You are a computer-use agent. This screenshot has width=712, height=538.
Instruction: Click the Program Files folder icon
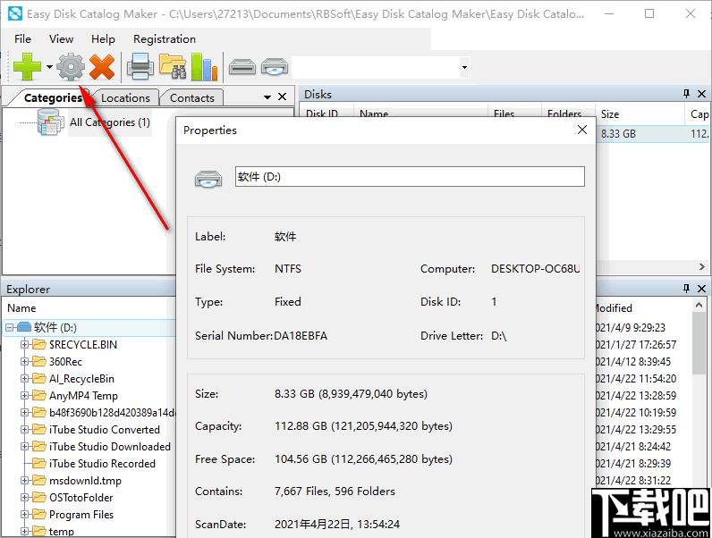39,515
